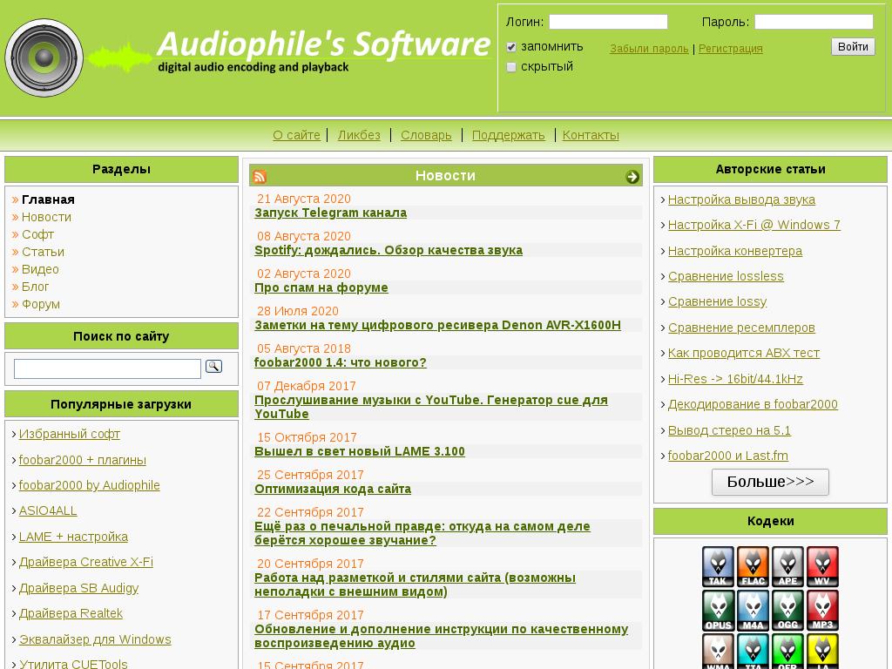Open the OFR codec icon
The height and width of the screenshot is (669, 892).
tap(787, 652)
